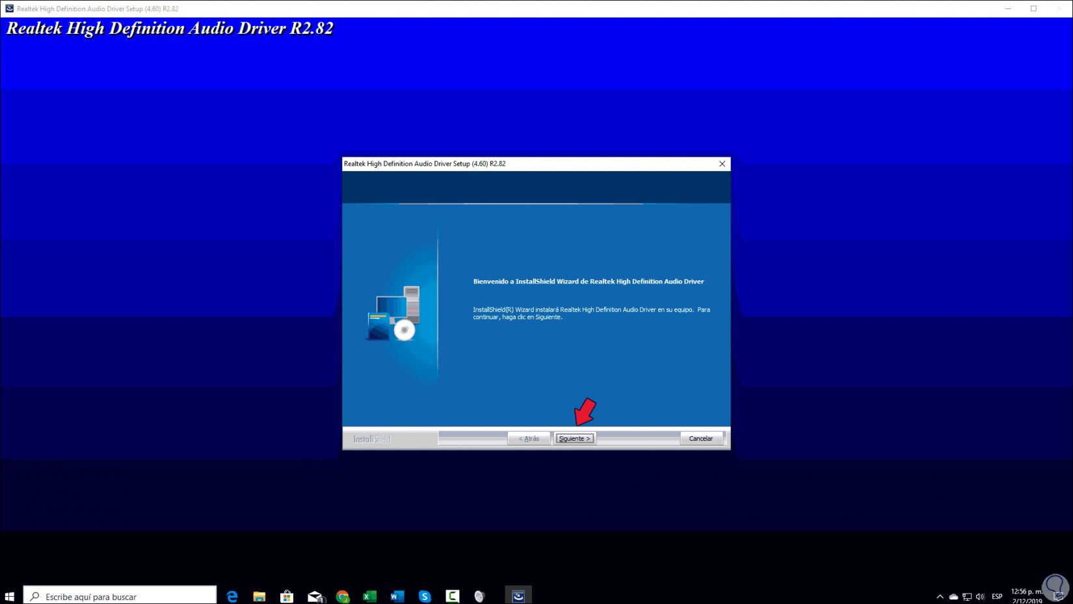
Task: Click the installer computer and disc graphic
Action: tap(393, 313)
